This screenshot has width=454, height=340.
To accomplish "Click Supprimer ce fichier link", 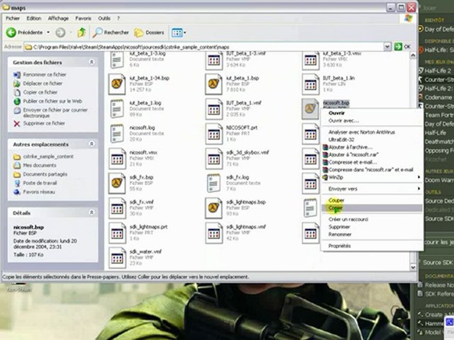I will point(44,123).
